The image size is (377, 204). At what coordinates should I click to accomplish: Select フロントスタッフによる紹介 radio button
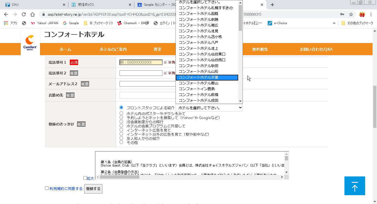tap(121, 108)
